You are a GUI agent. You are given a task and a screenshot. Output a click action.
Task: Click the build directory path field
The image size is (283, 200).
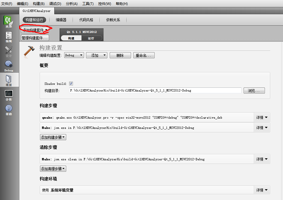point(155,91)
